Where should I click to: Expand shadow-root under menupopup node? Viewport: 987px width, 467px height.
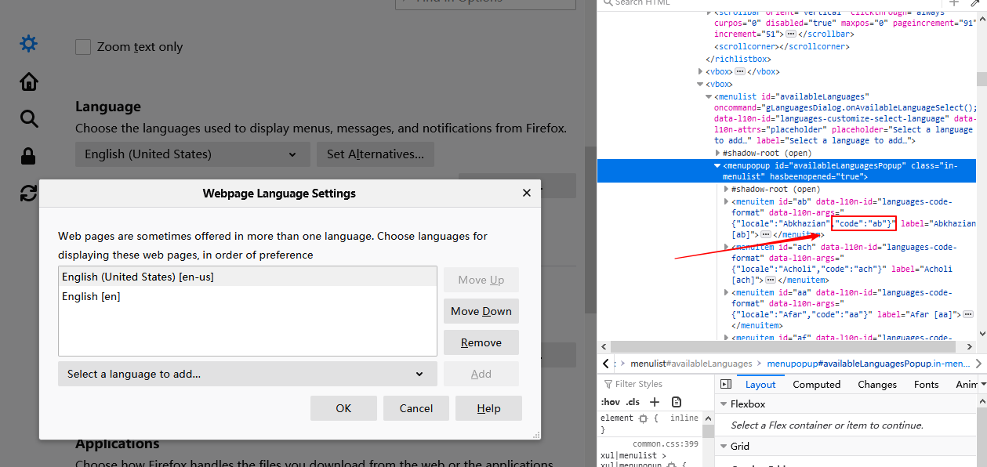pos(725,189)
